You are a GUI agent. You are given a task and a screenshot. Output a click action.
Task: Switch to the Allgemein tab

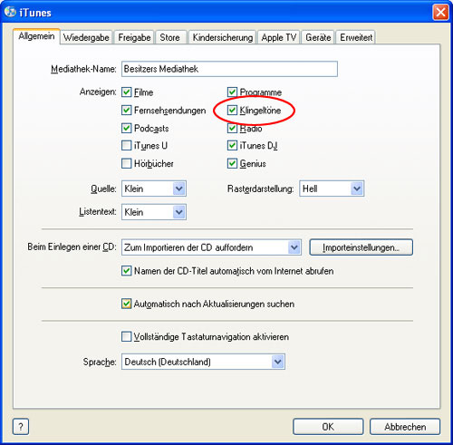click(x=36, y=36)
